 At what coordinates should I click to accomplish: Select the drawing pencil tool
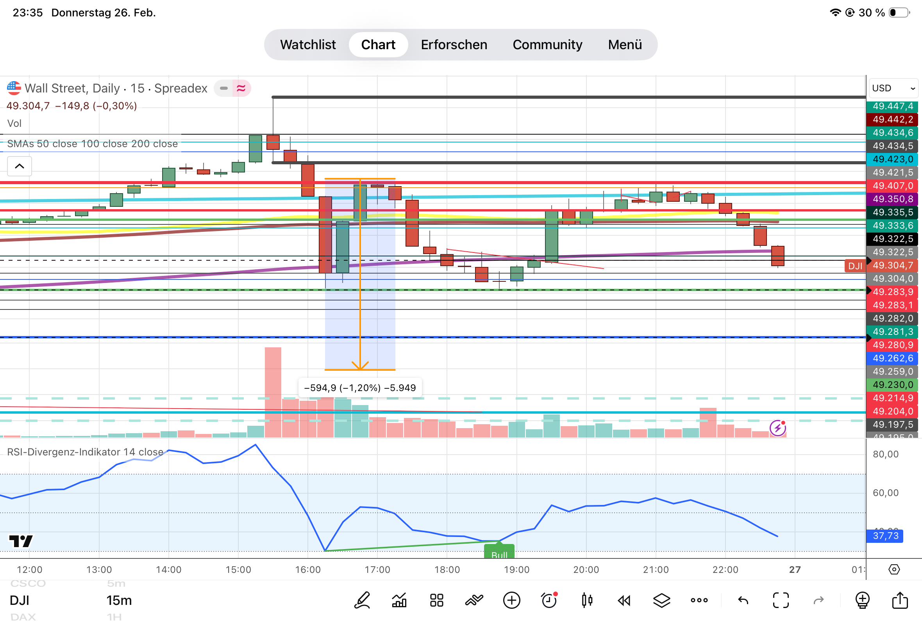pyautogui.click(x=362, y=600)
